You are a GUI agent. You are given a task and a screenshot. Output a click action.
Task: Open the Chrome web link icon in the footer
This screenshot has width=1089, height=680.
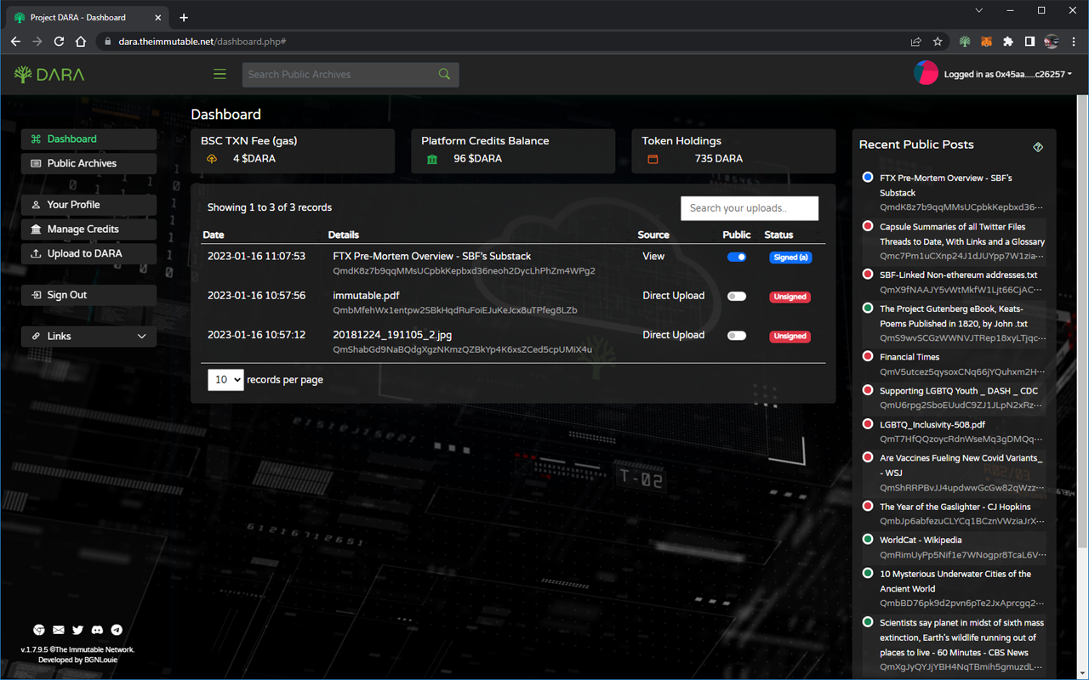tap(39, 630)
